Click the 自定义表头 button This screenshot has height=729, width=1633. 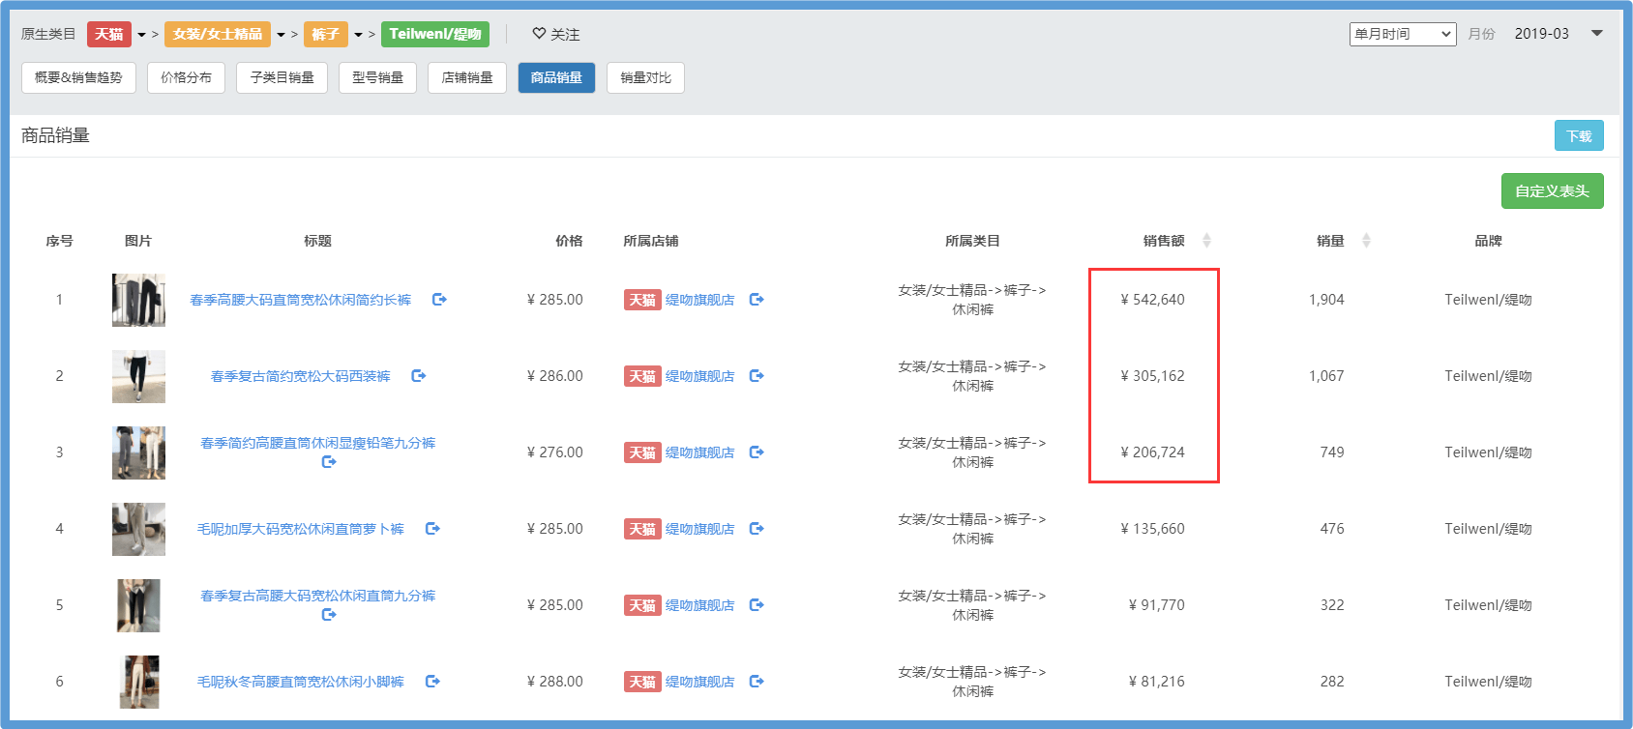coord(1552,190)
